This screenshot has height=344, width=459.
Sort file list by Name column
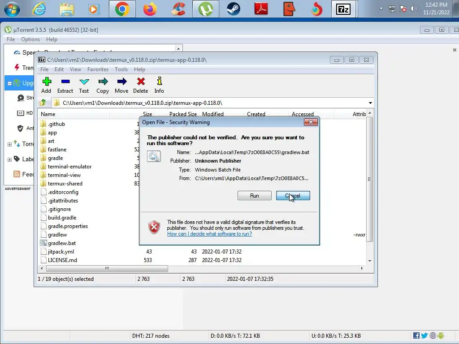pos(74,114)
